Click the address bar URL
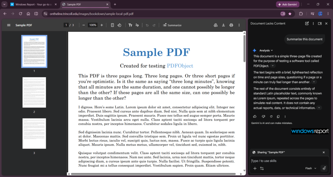Screen dimensions: 333x177 pyautogui.click(x=91, y=14)
